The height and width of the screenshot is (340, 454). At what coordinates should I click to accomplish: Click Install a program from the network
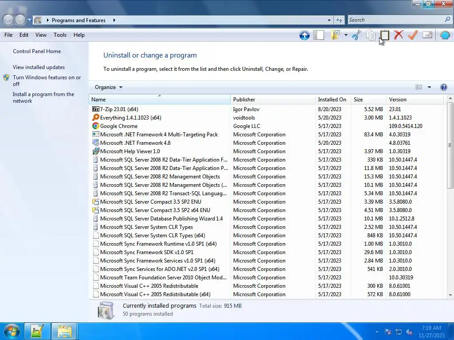click(43, 97)
